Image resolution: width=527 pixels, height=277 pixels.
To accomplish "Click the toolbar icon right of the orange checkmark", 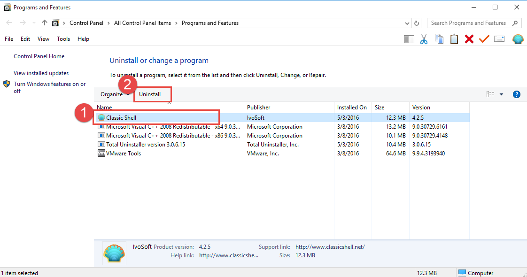I will tap(499, 39).
